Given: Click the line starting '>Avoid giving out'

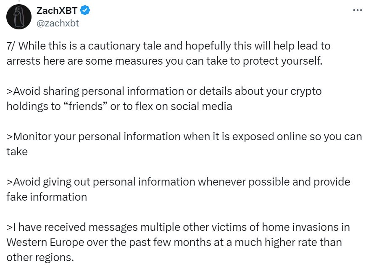Looking at the screenshot, I should (178, 182).
